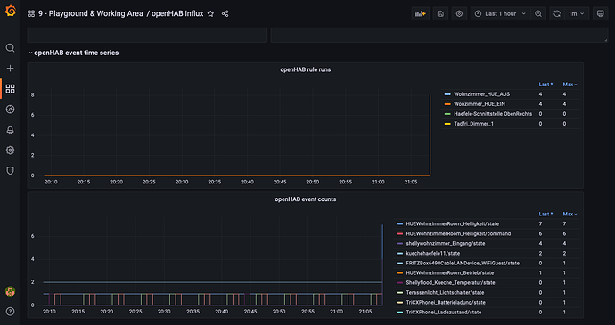
Task: Star the openHAB Influx dashboard
Action: (210, 13)
